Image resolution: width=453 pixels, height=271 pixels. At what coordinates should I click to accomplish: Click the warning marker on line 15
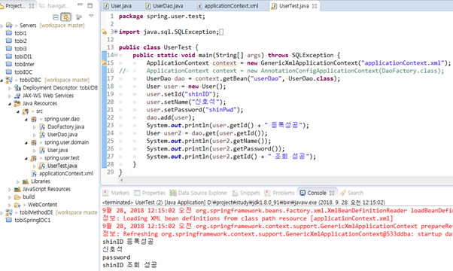[104, 62]
